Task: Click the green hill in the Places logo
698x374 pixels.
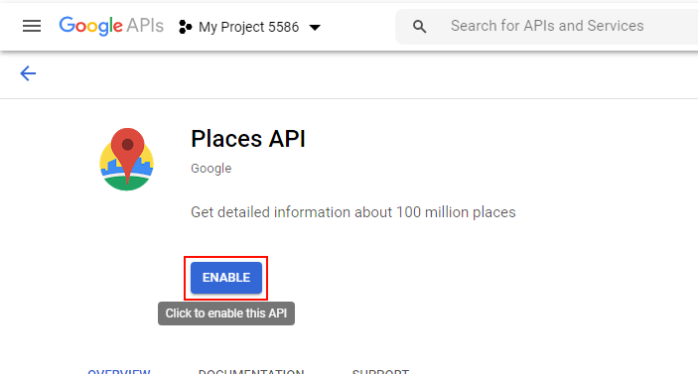Action: [x=127, y=183]
